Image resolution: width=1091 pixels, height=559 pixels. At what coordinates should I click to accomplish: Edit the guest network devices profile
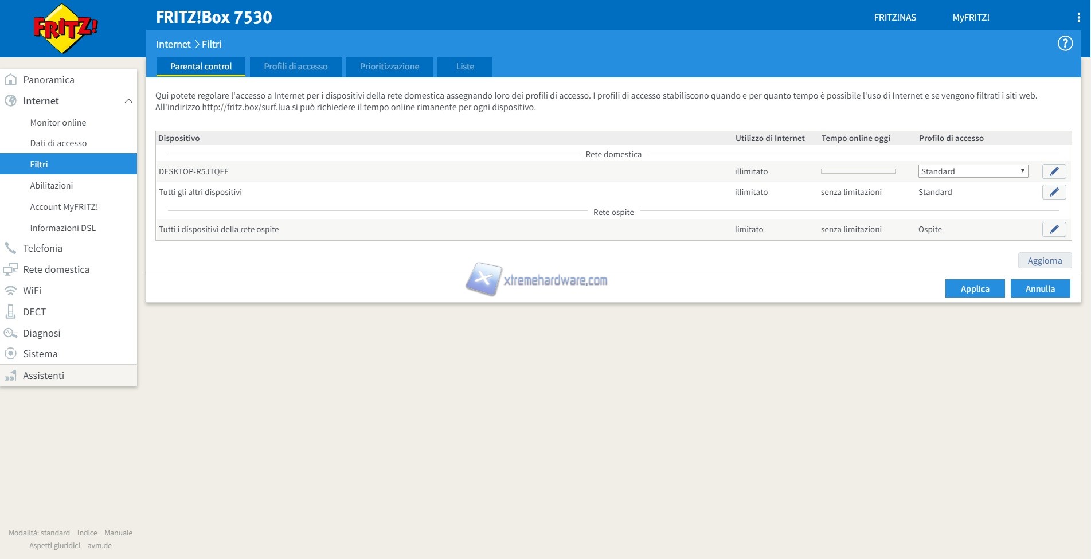1053,229
